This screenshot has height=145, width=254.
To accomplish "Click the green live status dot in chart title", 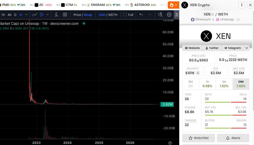I will click(x=84, y=23).
